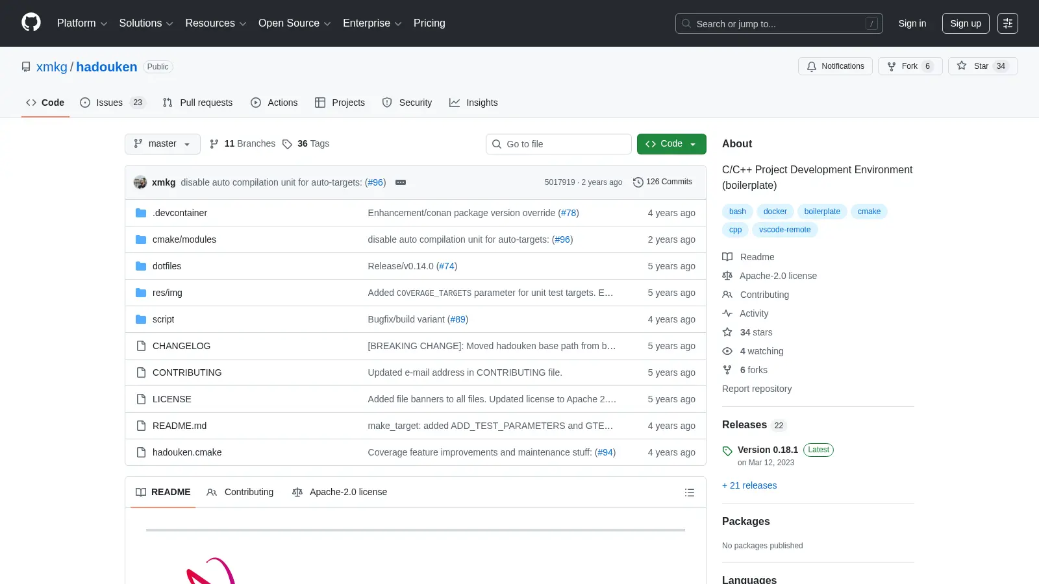This screenshot has height=584, width=1039.
Task: Focus the Search or jump to field
Action: 779,23
